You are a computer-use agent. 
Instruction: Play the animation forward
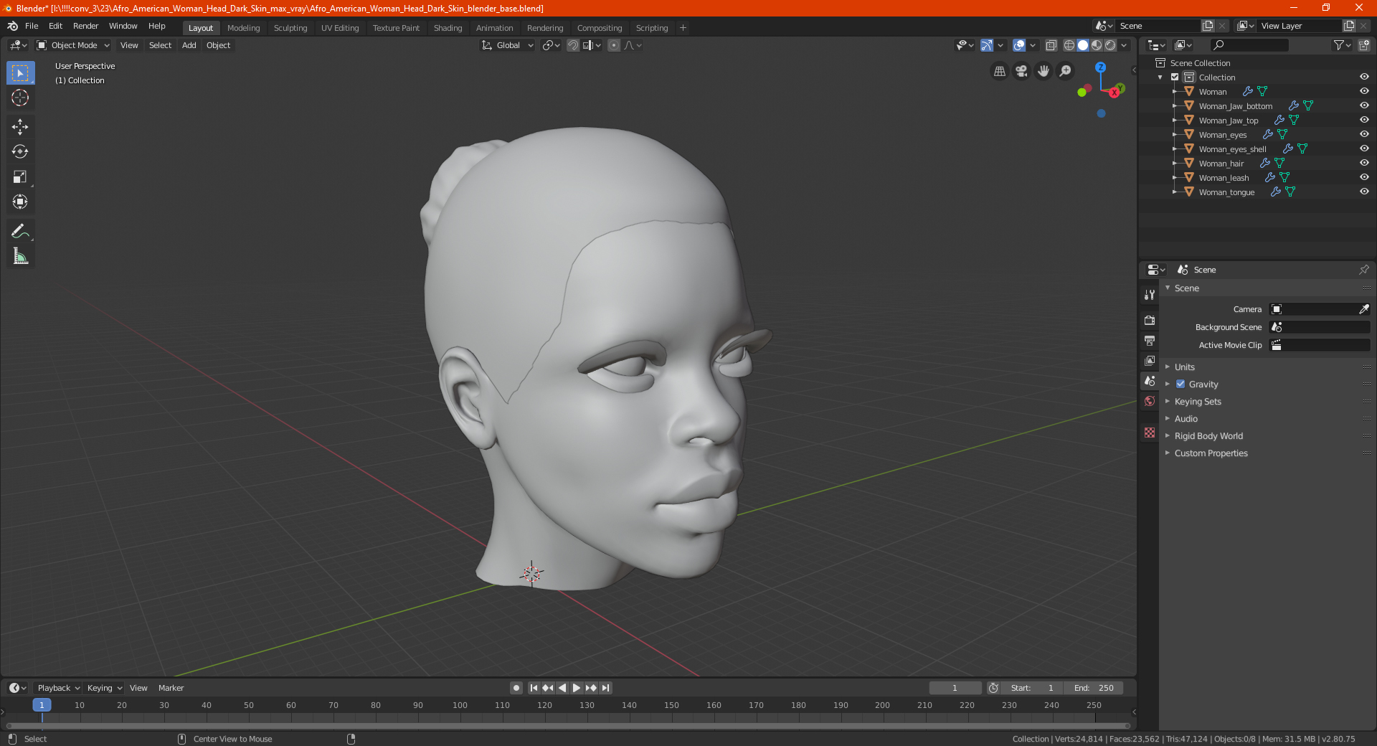(577, 688)
